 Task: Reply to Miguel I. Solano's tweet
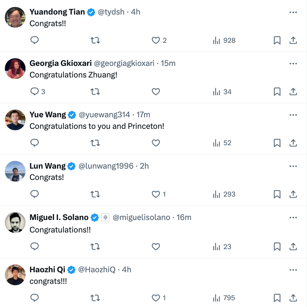click(x=35, y=247)
